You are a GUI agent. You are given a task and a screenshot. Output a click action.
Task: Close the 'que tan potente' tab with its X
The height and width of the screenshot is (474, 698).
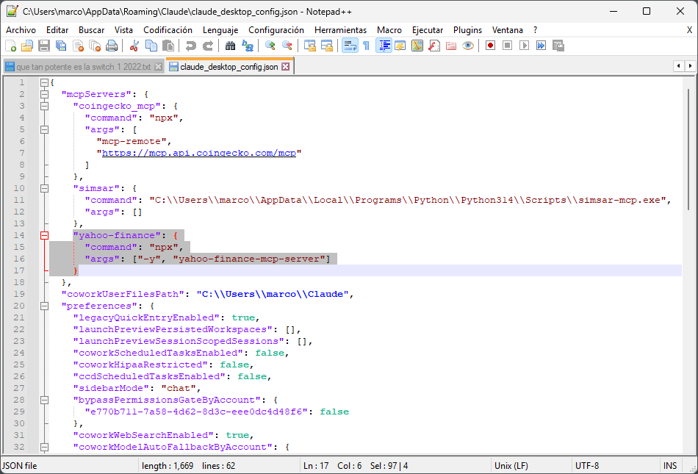click(x=158, y=67)
